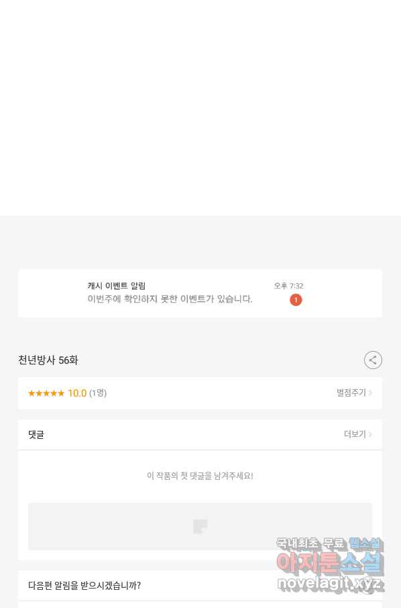Open the red unread notification badge
401x608 pixels.
(296, 300)
